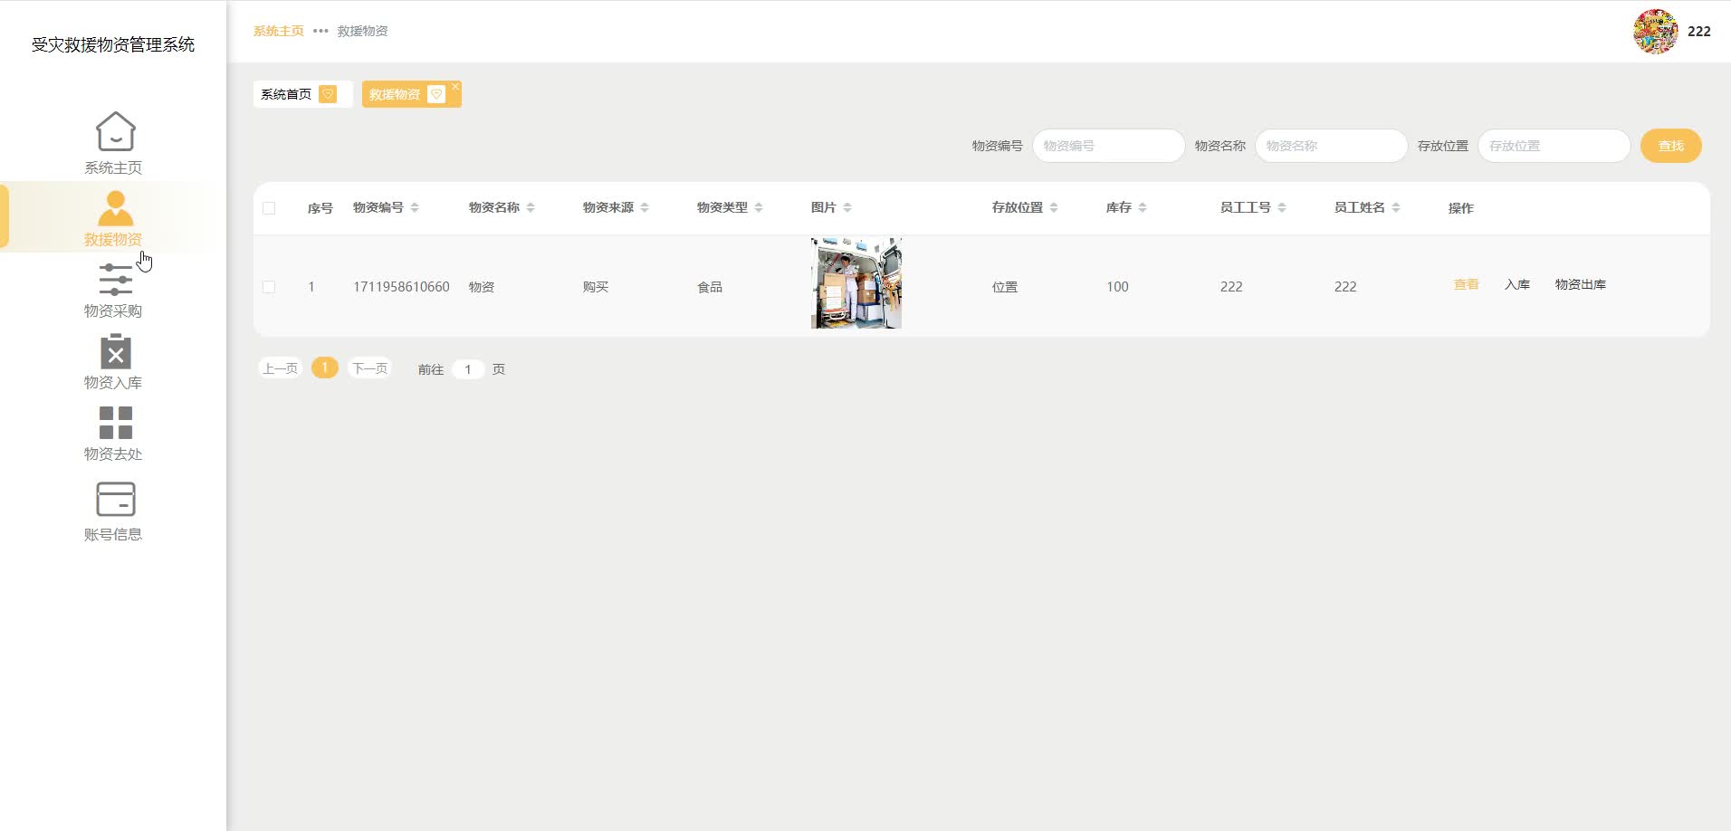Image resolution: width=1731 pixels, height=831 pixels.
Task: Click the user avatar beside 222
Action: pos(1655,32)
